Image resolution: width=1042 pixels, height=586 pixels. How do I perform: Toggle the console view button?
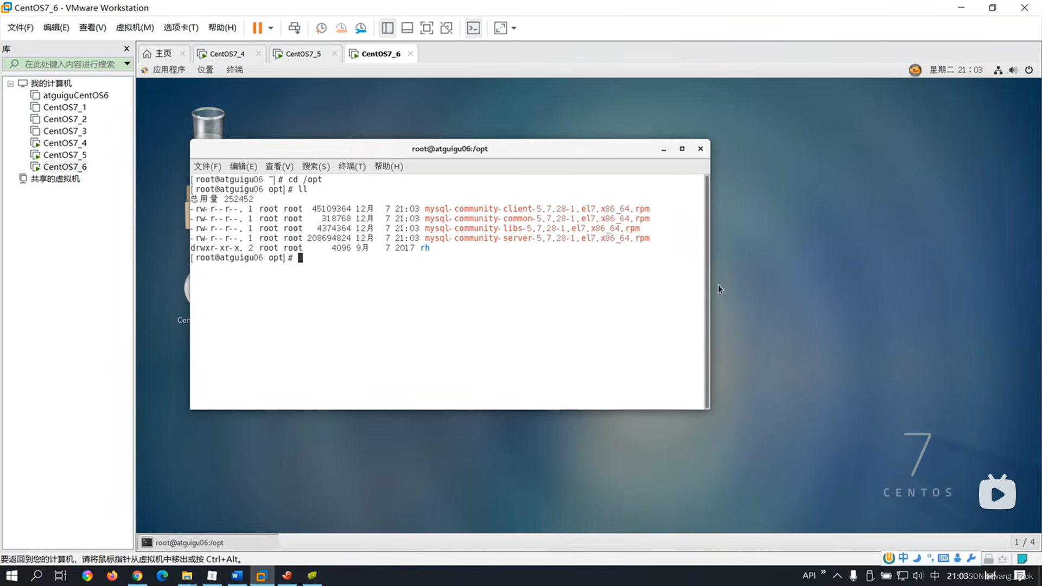(473, 28)
